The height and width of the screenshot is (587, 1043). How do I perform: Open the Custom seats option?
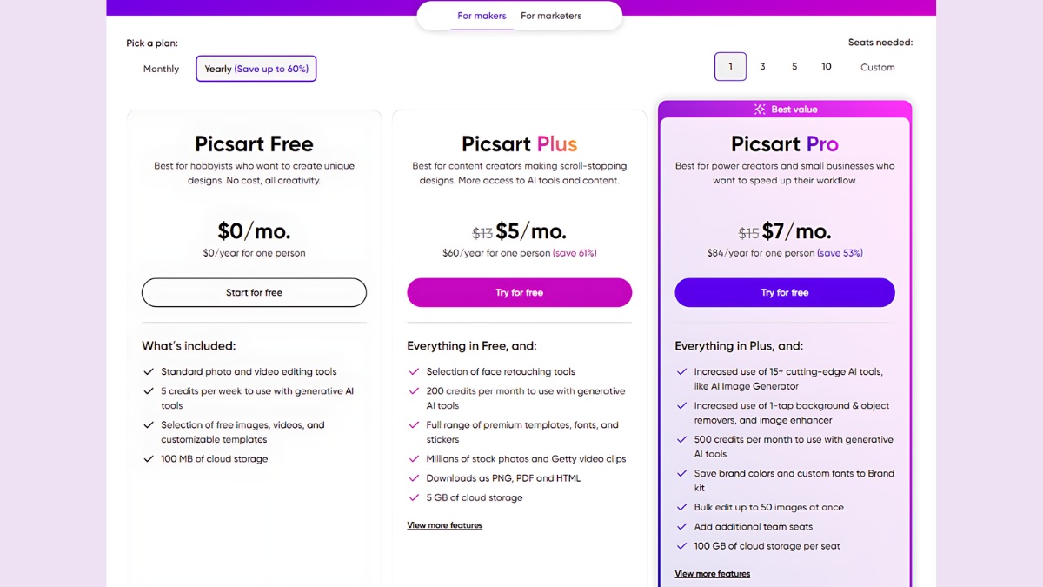(878, 67)
